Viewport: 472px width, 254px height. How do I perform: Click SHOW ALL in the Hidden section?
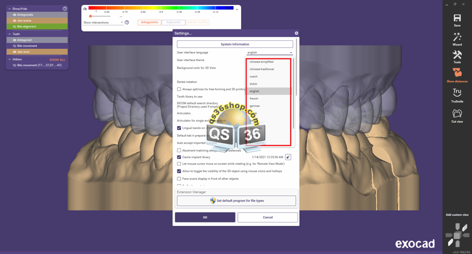(57, 59)
